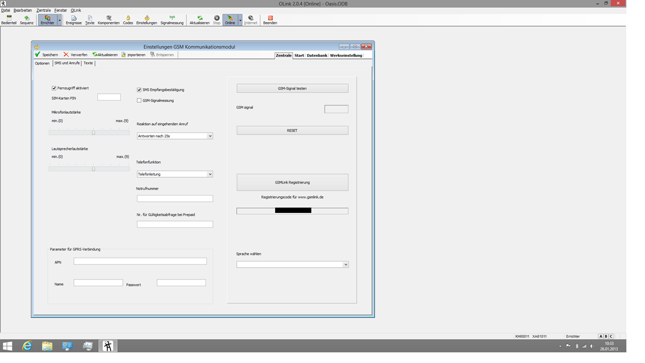Enable the GSM-Signalmessung checkbox
Image resolution: width=645 pixels, height=363 pixels.
point(139,101)
